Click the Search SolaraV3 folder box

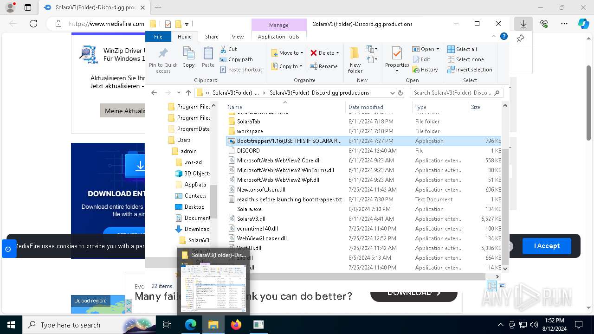click(456, 93)
